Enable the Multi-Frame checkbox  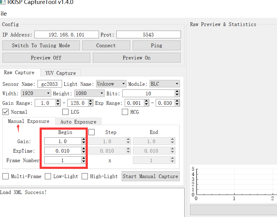click(5, 176)
